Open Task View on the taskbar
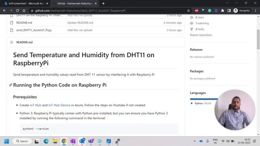The height and width of the screenshot is (146, 260). click(37, 142)
